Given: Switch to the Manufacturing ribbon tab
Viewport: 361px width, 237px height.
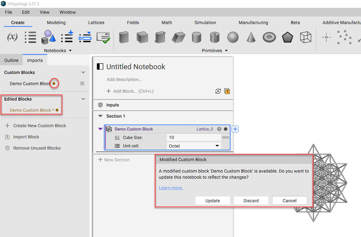Looking at the screenshot, I should tap(253, 22).
